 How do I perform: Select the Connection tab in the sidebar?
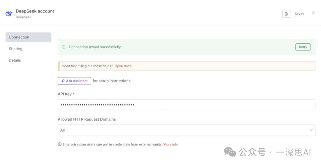(x=28, y=37)
